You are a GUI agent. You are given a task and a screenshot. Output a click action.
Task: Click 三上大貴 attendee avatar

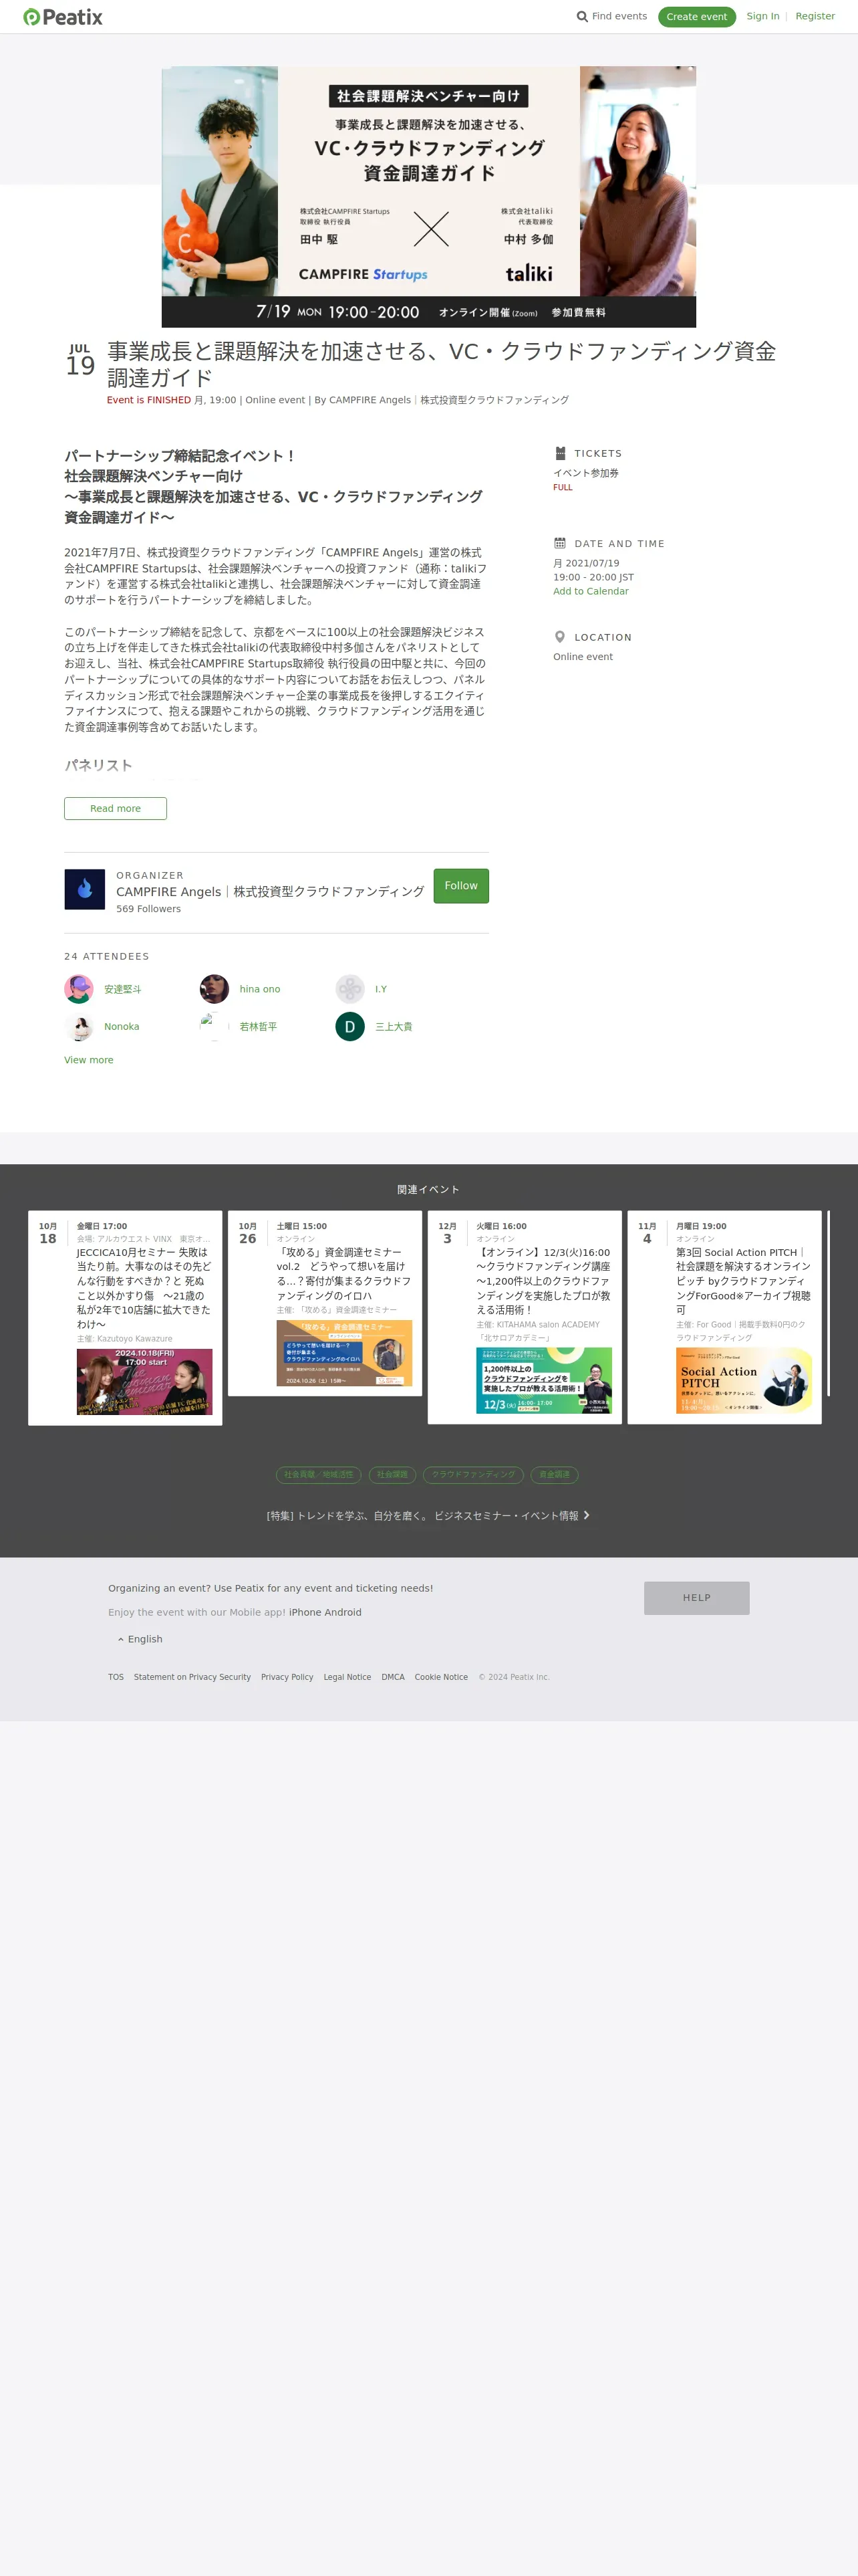coord(351,1027)
